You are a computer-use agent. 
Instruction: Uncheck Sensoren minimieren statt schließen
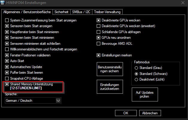7,44
